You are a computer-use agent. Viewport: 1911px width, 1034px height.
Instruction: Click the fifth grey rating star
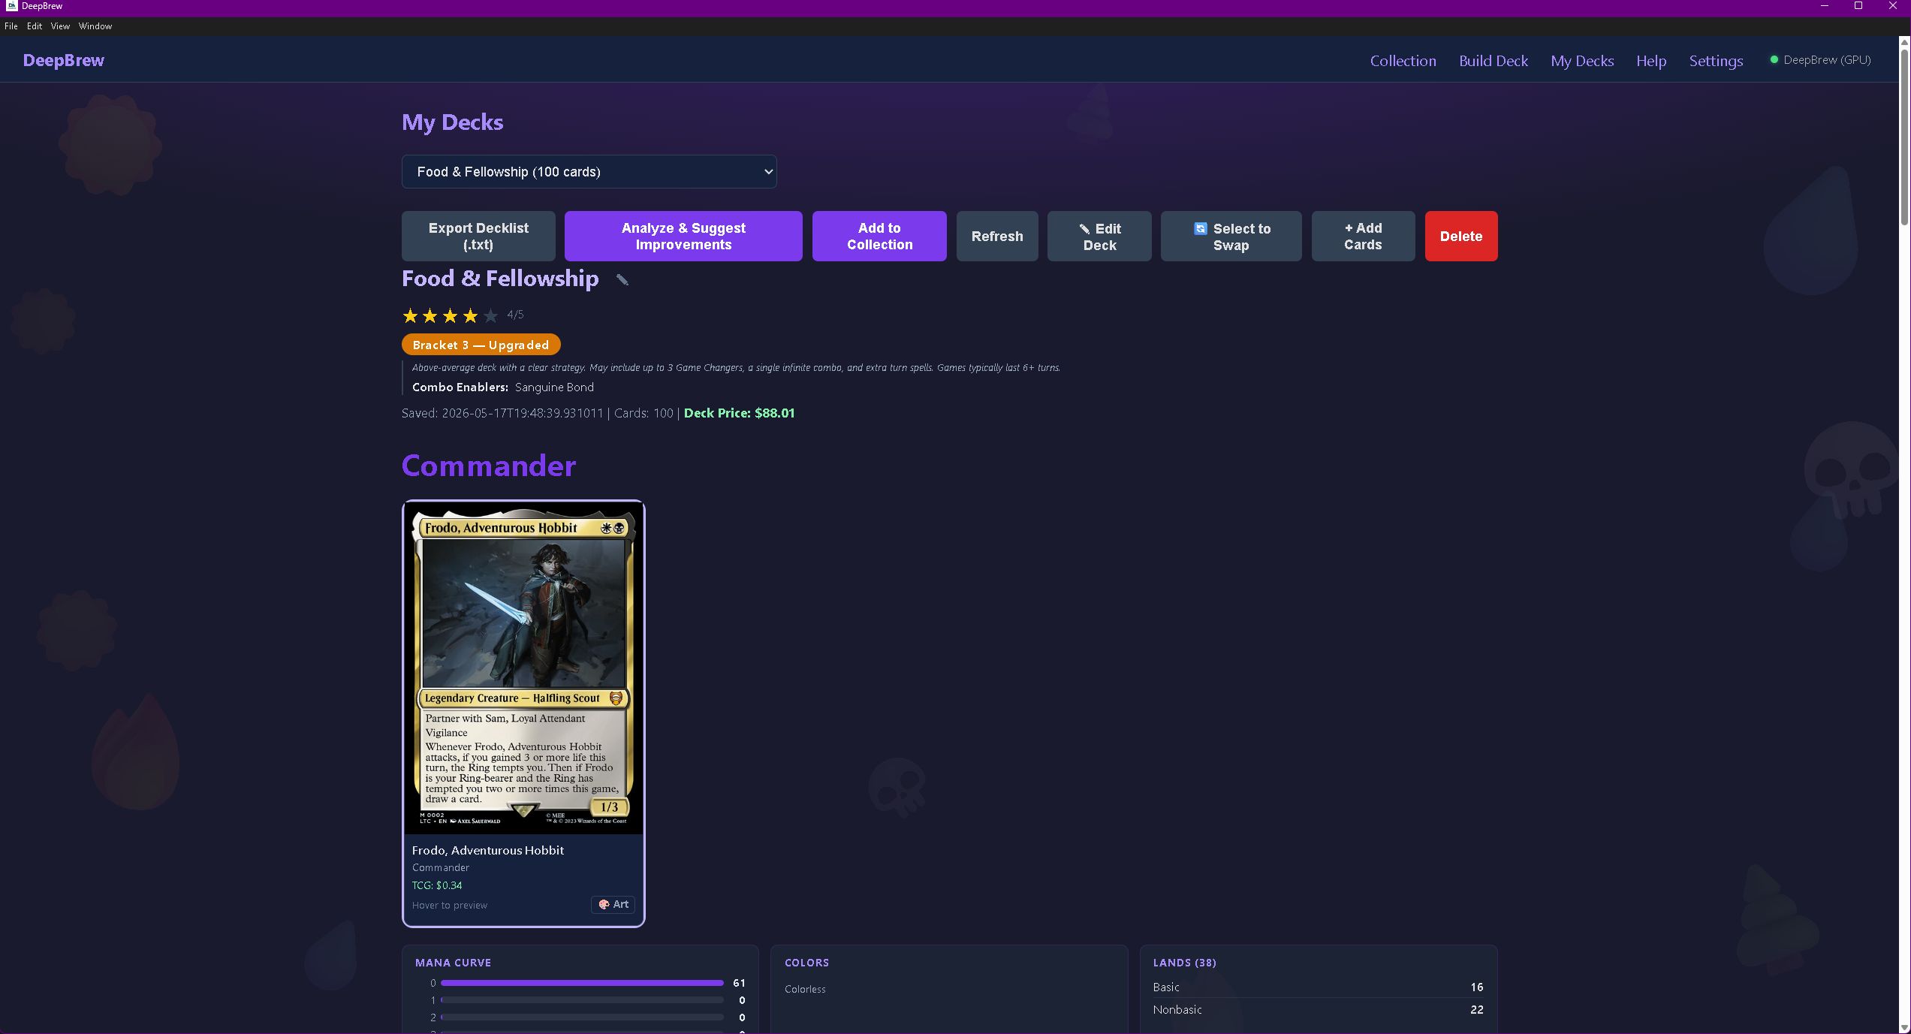(x=490, y=315)
